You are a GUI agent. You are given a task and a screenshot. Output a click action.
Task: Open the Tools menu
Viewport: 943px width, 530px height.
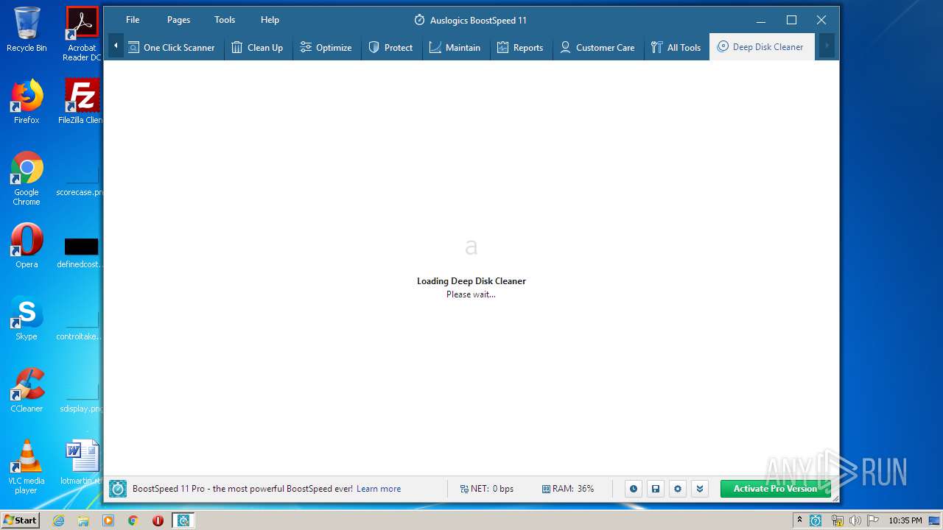click(225, 20)
